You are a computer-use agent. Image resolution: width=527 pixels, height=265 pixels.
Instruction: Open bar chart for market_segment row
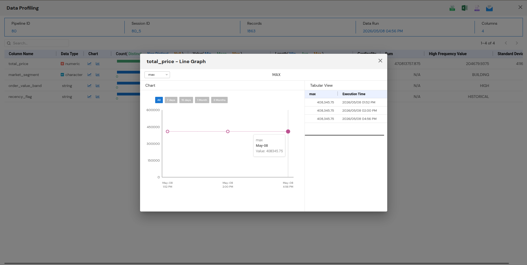pos(97,75)
